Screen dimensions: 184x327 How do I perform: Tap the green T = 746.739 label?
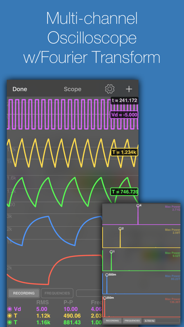(x=124, y=192)
